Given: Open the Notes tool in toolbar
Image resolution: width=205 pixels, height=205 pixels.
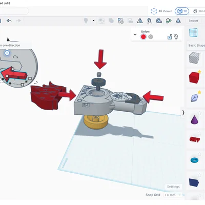Looking at the screenshot, I should pyautogui.click(x=169, y=20).
